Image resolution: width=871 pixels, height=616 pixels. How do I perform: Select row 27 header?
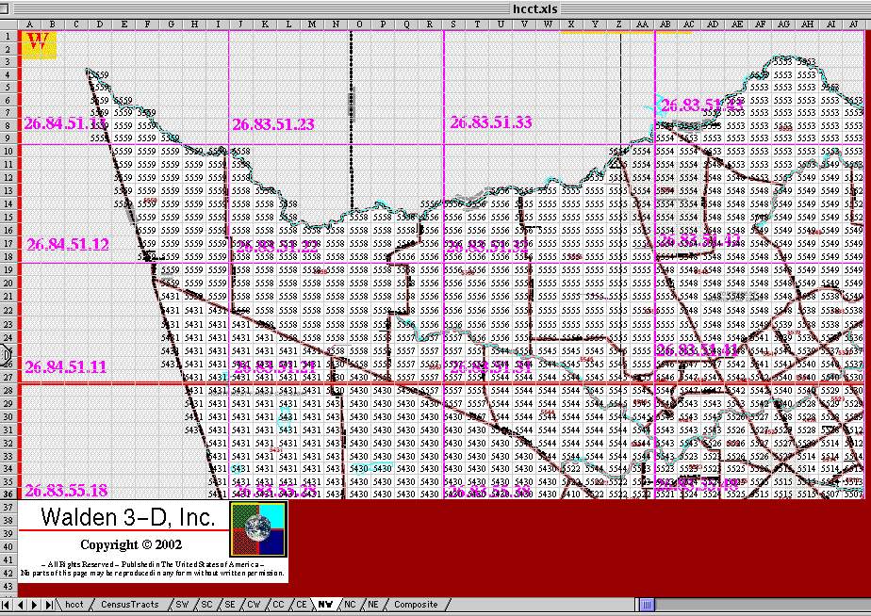click(8, 377)
